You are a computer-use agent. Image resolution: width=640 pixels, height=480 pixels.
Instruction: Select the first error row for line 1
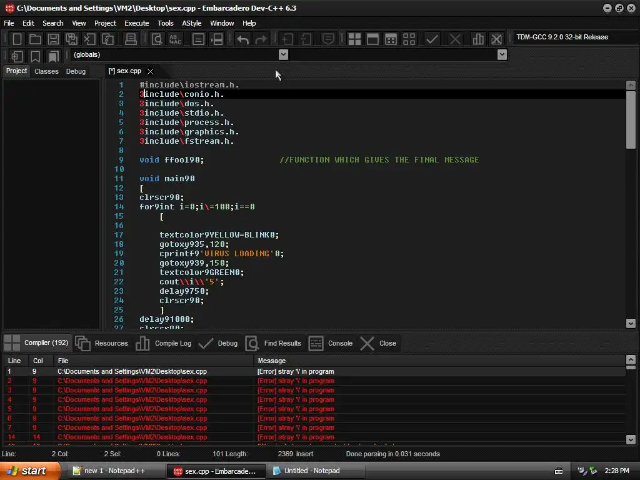point(314,371)
